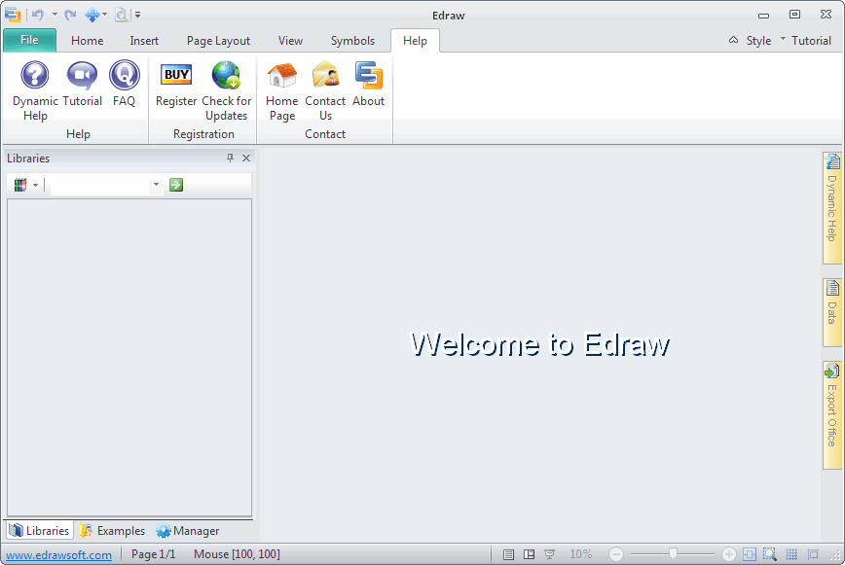The image size is (845, 565).
Task: Switch to the Manager bottom tab
Action: (188, 531)
